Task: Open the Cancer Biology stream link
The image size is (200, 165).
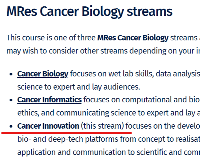Action: click(x=43, y=74)
